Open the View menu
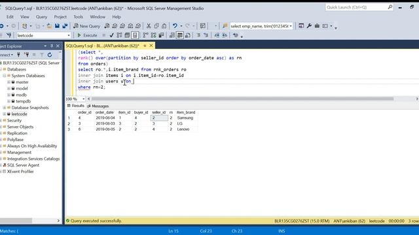The height and width of the screenshot is (235, 419). [25, 17]
